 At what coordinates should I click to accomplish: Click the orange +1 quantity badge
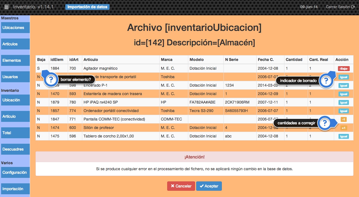click(x=343, y=128)
